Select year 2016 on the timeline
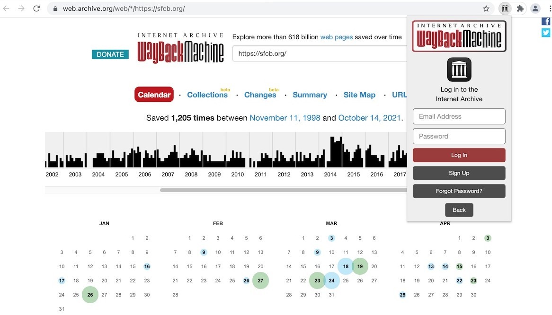This screenshot has width=552, height=315. click(377, 175)
